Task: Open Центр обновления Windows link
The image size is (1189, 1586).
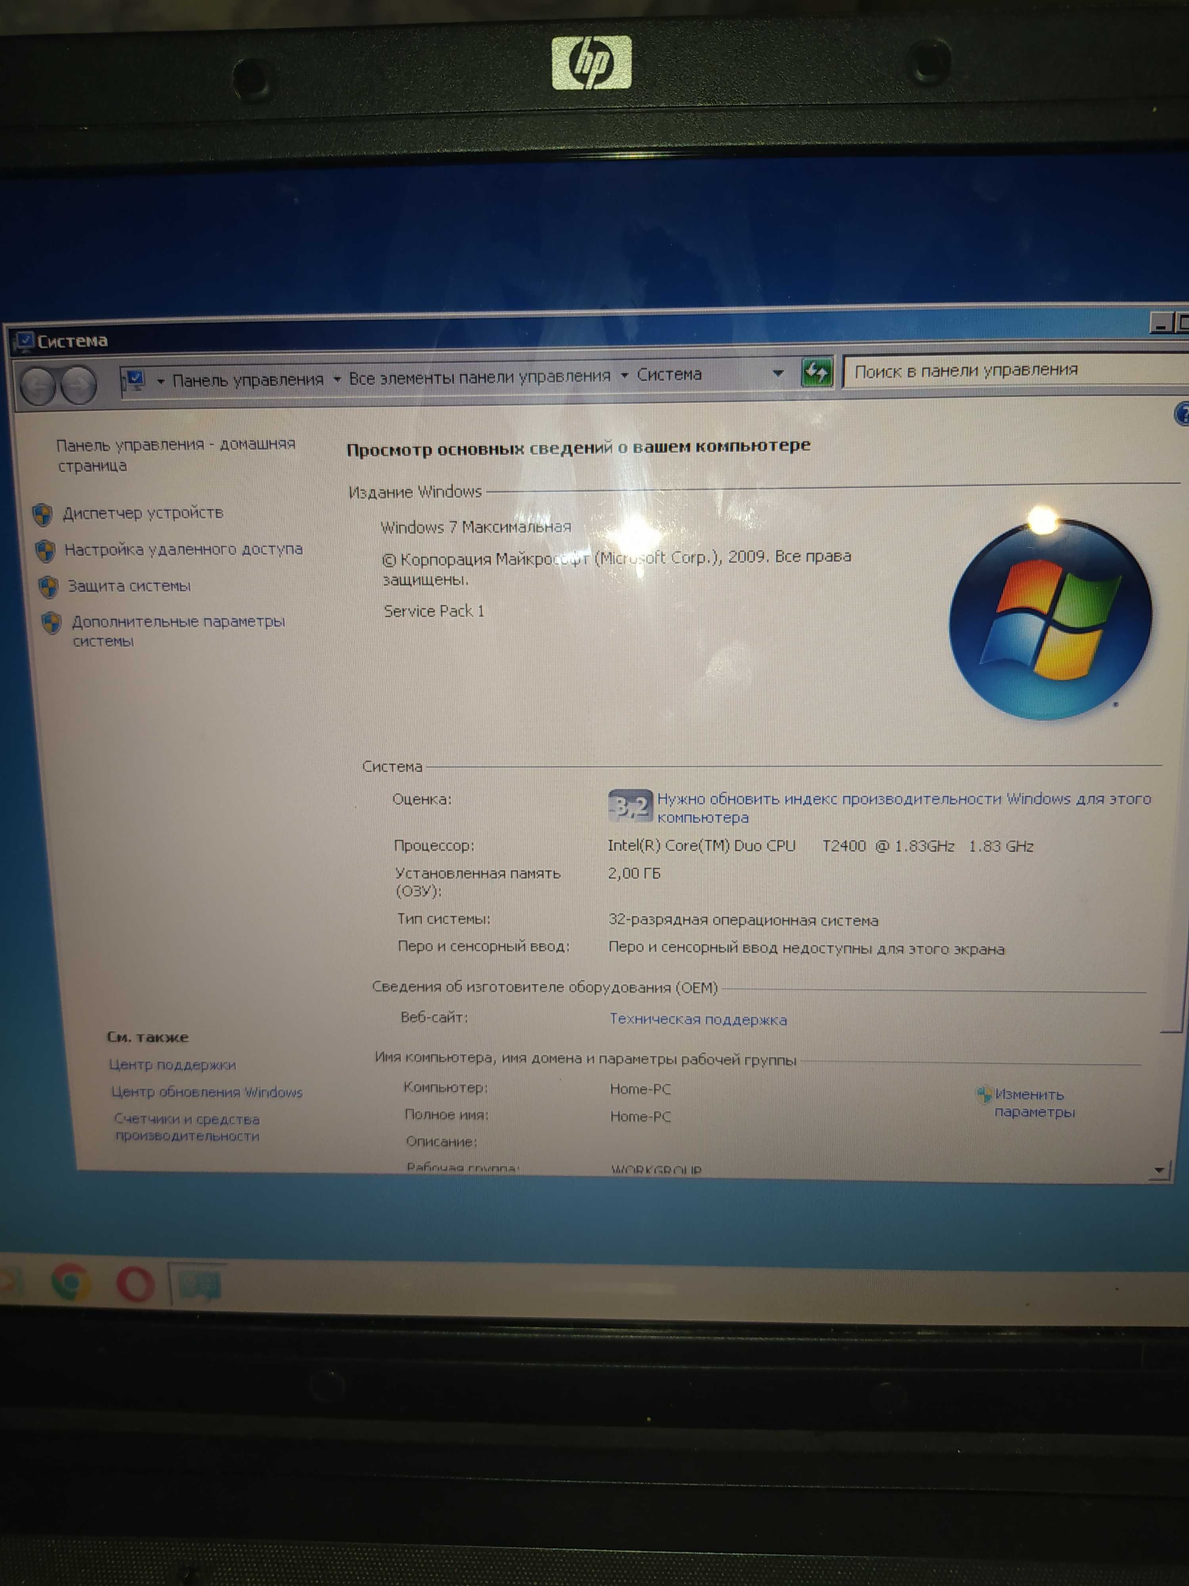Action: 207,1092
